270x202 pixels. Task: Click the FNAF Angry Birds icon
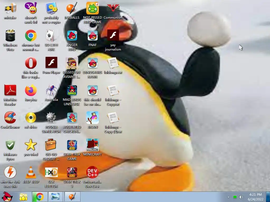[93, 36]
